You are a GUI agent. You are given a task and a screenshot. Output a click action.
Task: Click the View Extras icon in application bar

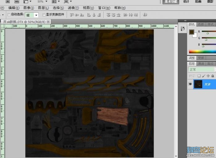coord(26,1)
